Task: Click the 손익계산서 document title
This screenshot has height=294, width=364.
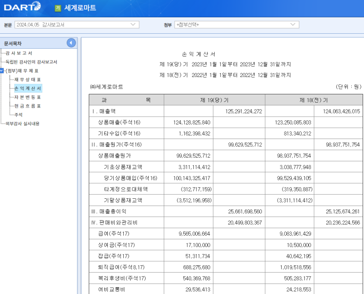Action: coord(199,54)
